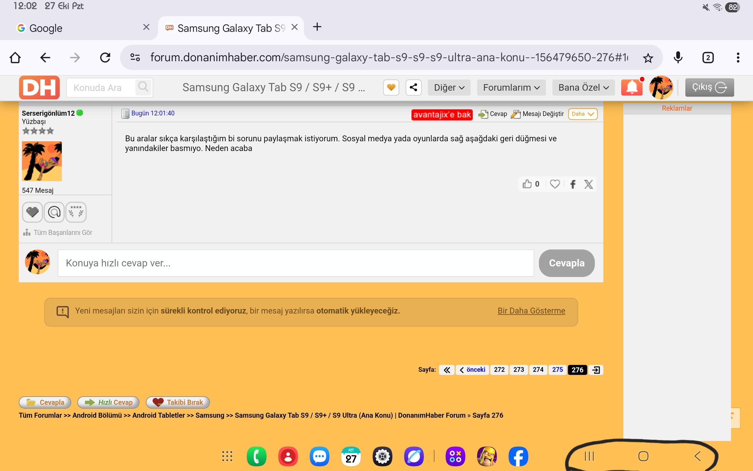Focus the Konuya hızlı cevap ver field

coord(296,263)
